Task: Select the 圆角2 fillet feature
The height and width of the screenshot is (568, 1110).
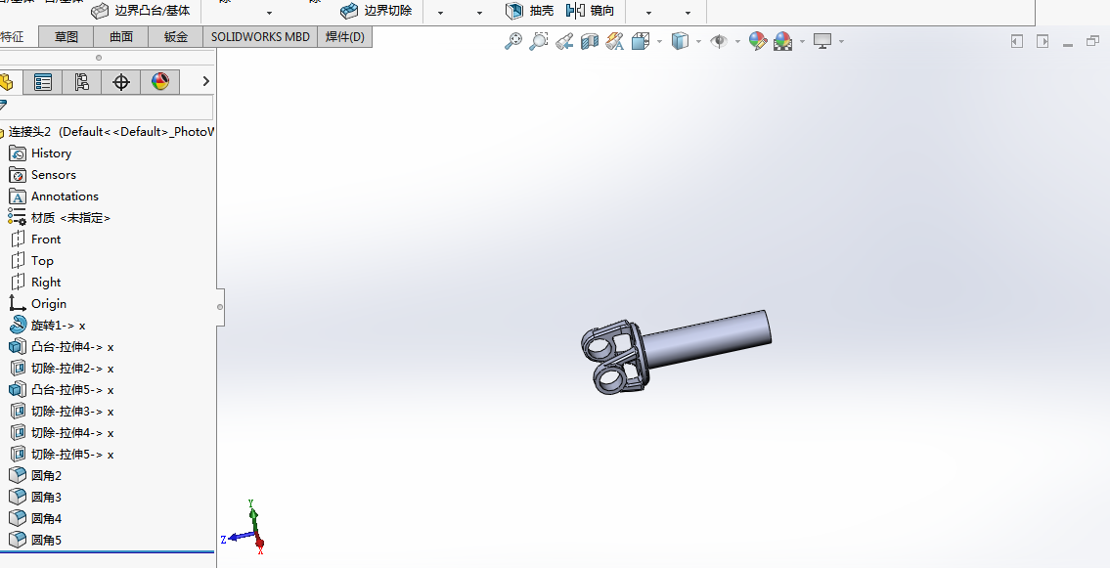Action: pyautogui.click(x=35, y=475)
